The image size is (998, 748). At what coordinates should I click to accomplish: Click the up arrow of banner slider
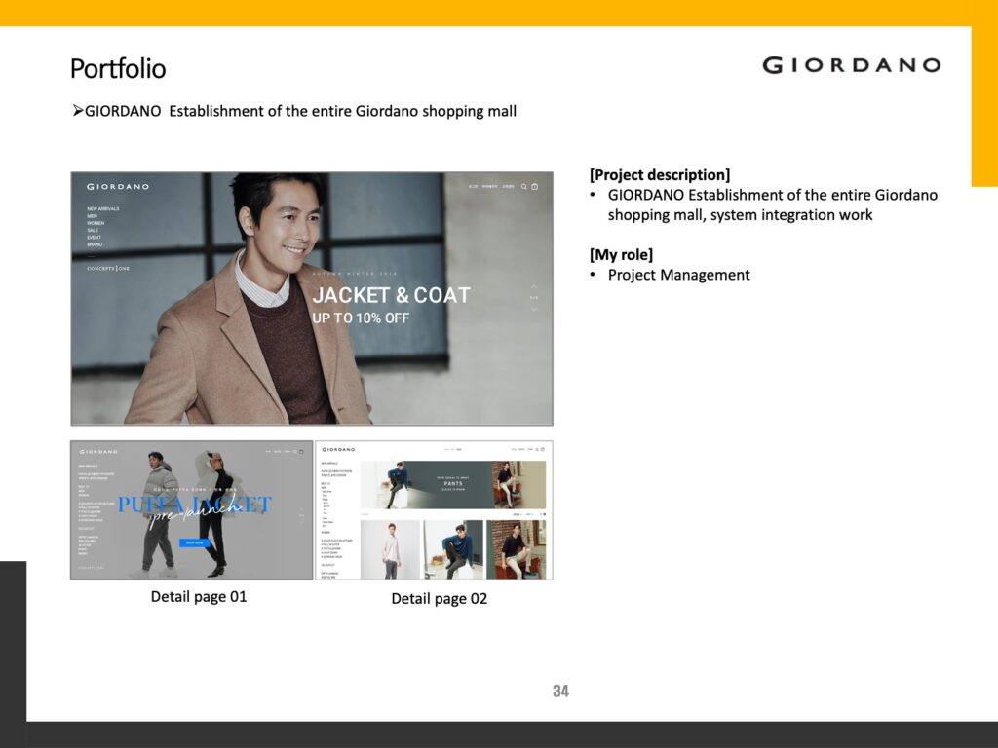(533, 286)
